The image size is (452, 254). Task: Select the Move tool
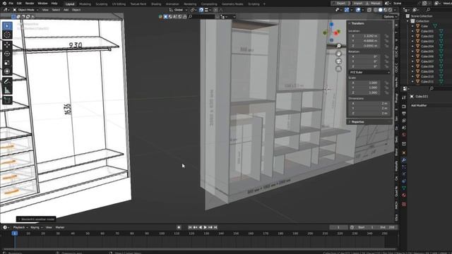pyautogui.click(x=7, y=44)
